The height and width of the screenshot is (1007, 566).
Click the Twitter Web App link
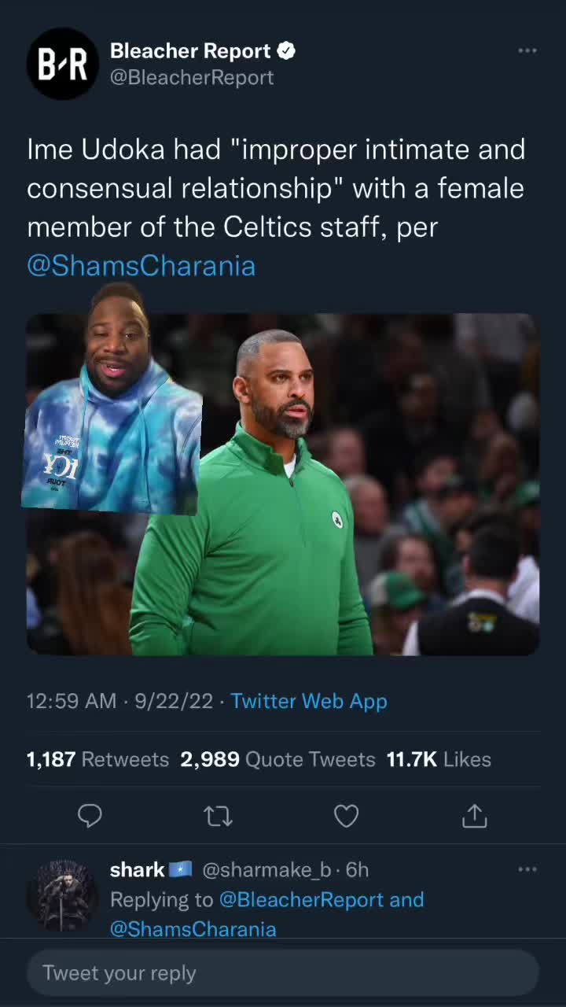[x=309, y=701]
